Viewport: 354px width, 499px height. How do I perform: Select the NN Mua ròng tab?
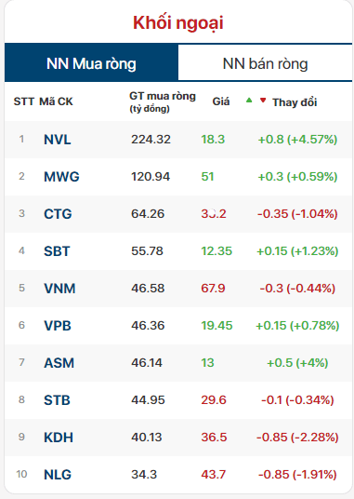point(91,62)
